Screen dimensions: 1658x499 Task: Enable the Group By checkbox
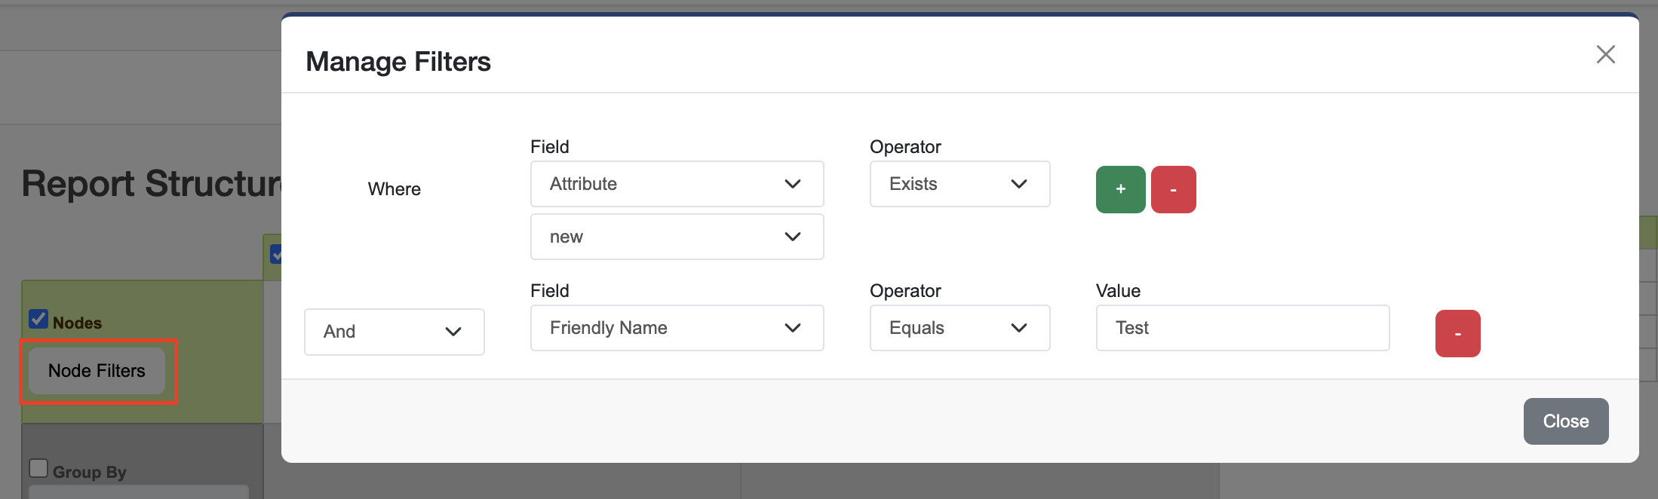(38, 468)
